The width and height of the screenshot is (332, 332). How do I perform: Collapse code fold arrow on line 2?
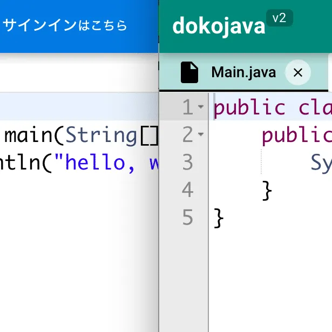(201, 134)
